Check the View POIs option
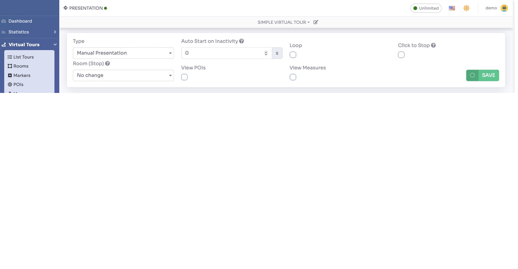 (x=184, y=77)
